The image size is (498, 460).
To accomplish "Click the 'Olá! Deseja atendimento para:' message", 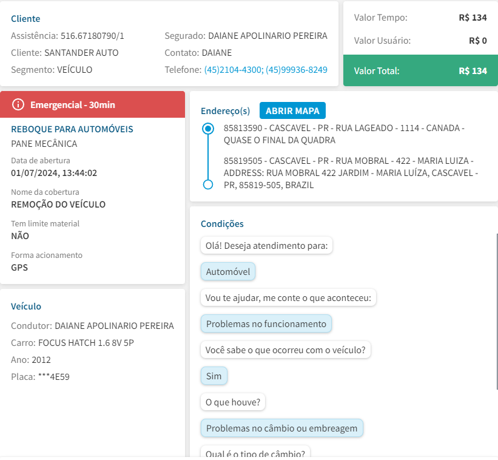I will click(266, 246).
